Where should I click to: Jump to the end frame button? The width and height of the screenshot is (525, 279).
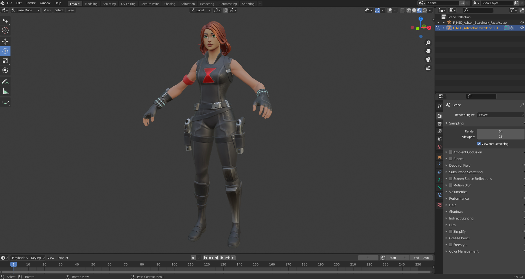233,258
